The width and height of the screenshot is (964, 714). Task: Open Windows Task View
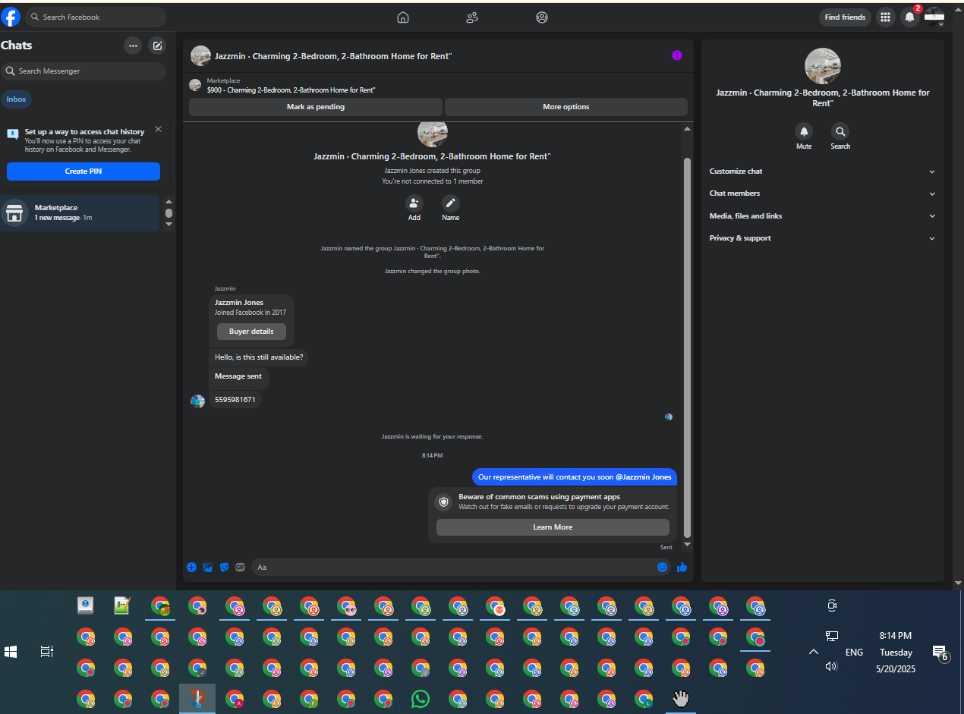46,652
